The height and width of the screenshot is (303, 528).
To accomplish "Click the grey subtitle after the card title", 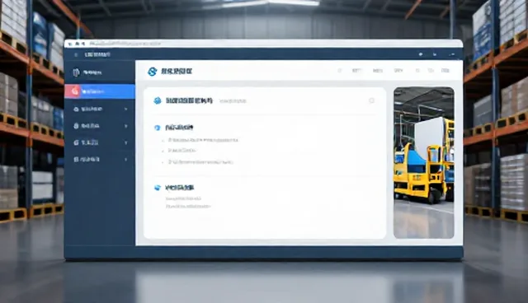I will 233,100.
